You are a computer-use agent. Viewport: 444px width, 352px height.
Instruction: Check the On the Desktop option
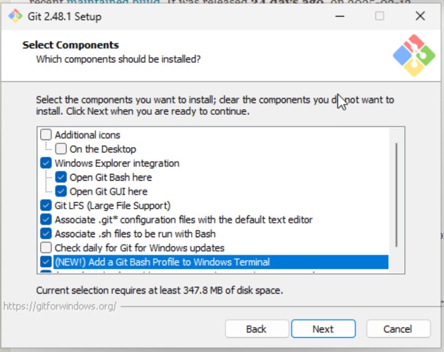(x=61, y=148)
